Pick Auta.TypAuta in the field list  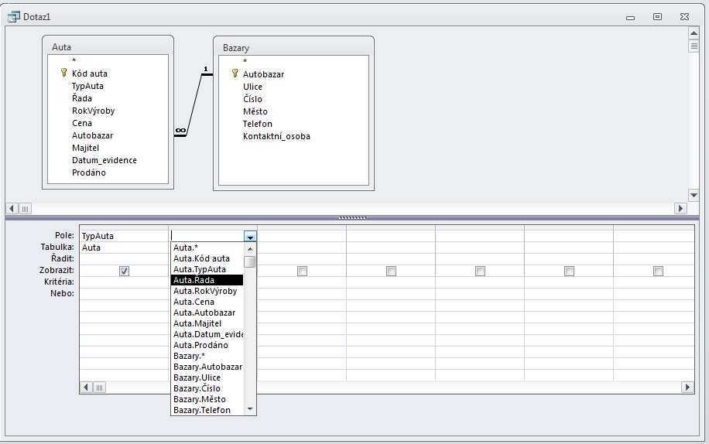[x=207, y=269]
